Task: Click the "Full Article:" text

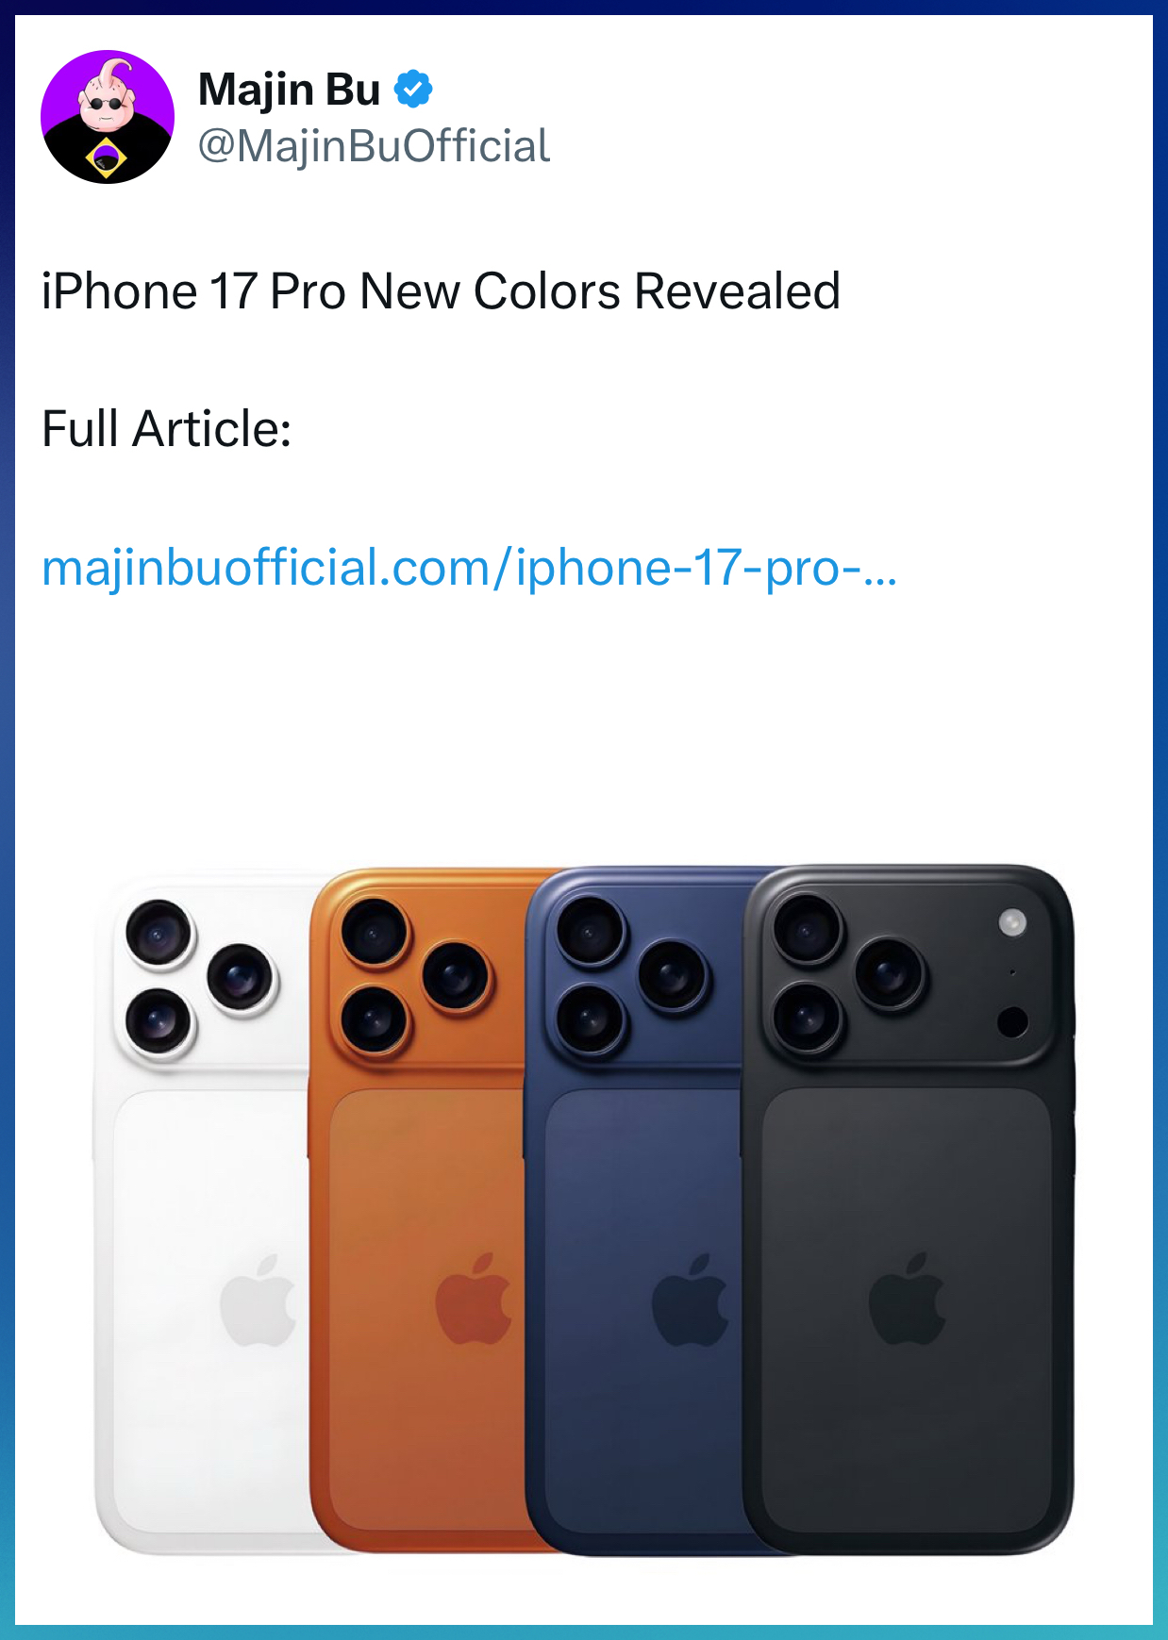Action: pyautogui.click(x=167, y=429)
